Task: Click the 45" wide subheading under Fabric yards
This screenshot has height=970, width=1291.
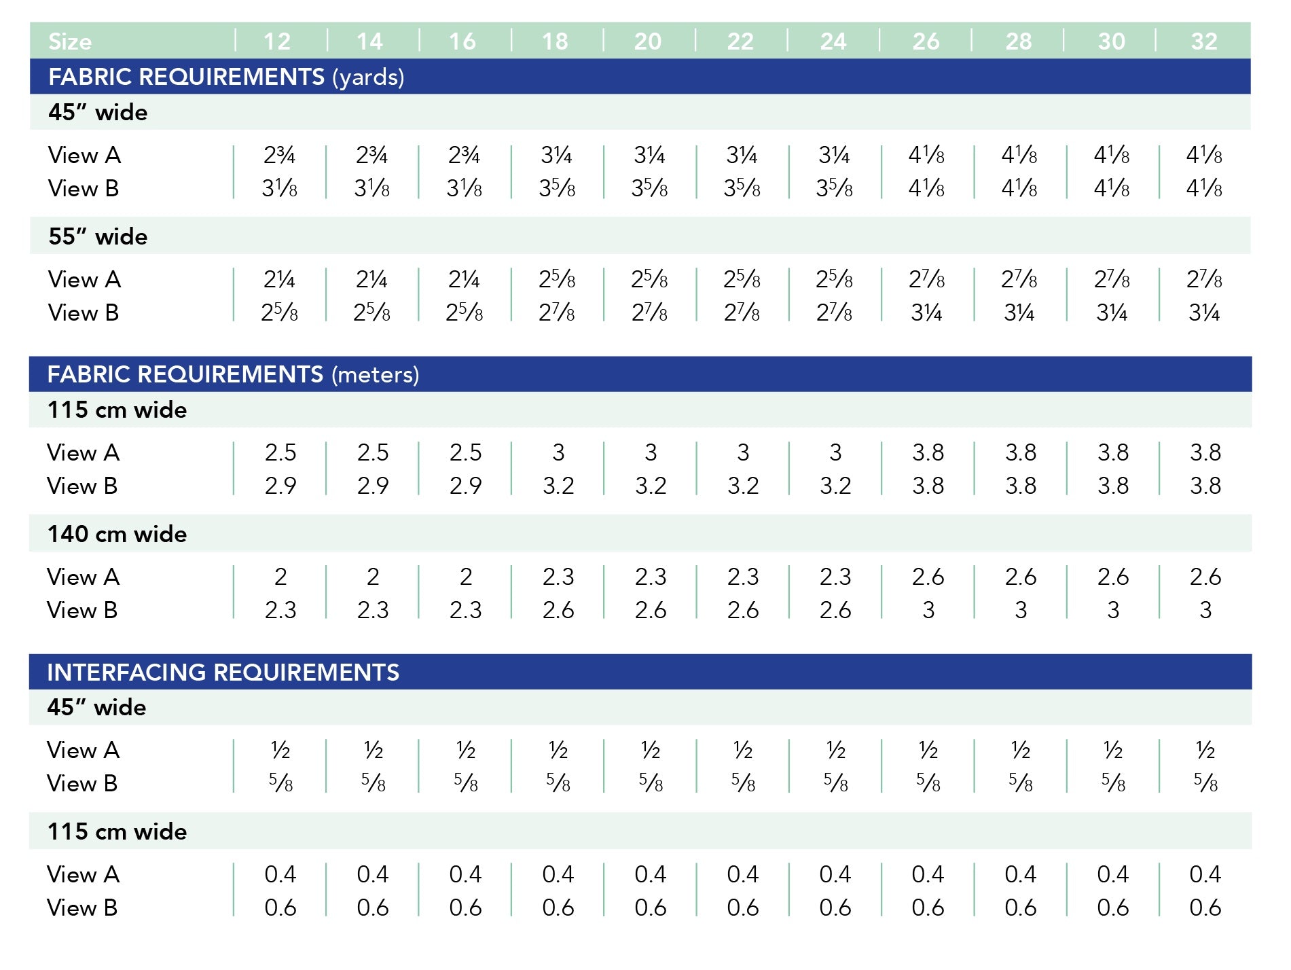Action: pyautogui.click(x=98, y=112)
